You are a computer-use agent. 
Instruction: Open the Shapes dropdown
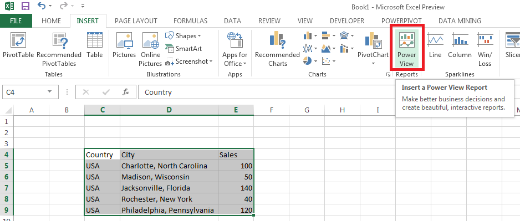[x=183, y=35]
